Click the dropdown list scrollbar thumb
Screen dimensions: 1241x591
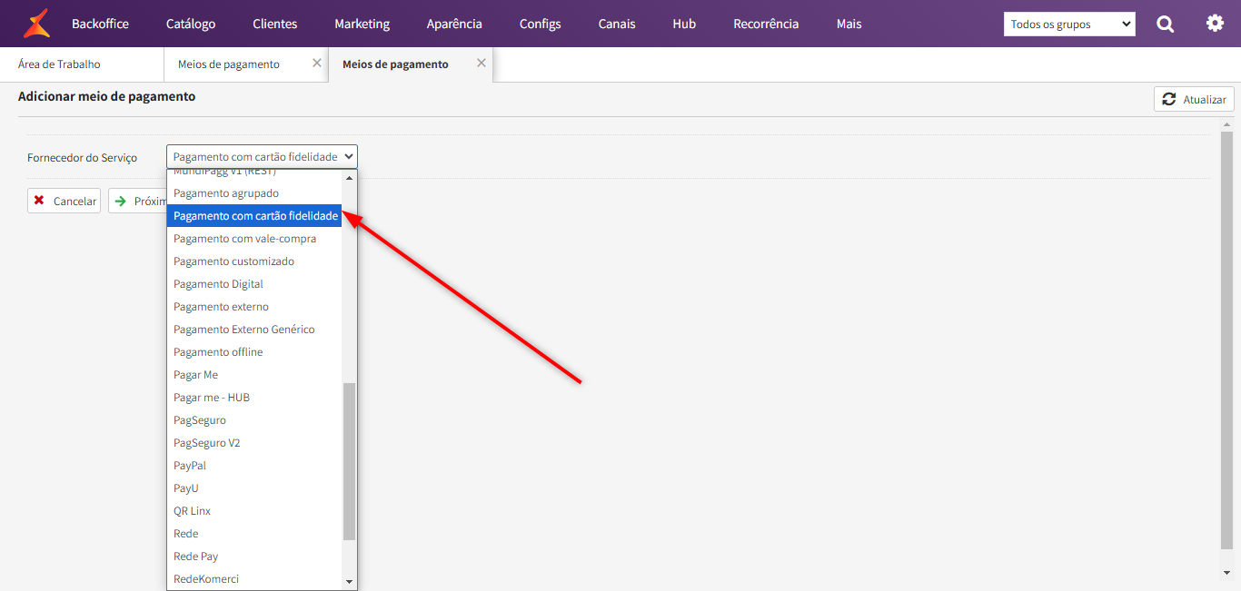point(349,461)
